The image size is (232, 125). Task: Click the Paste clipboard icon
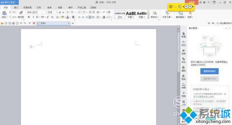point(4,13)
